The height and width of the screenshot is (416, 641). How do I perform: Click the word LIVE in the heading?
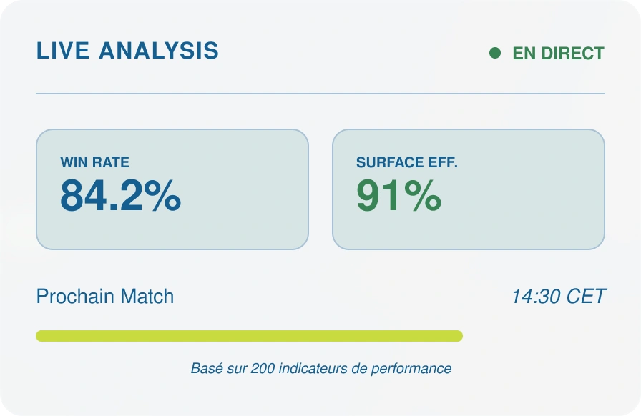(x=63, y=51)
